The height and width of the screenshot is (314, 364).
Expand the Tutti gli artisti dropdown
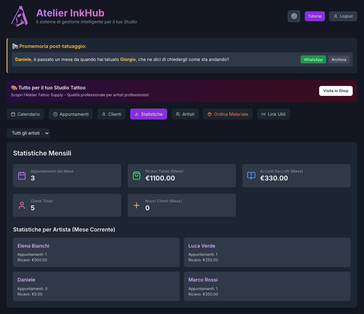pos(28,133)
